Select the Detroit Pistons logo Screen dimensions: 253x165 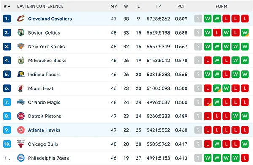[x=21, y=116]
